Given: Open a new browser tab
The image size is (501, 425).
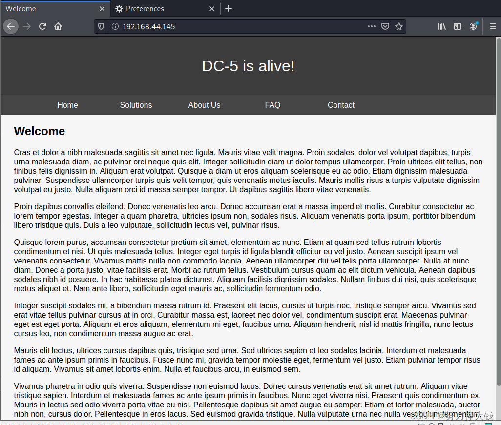Looking at the screenshot, I should 229,9.
